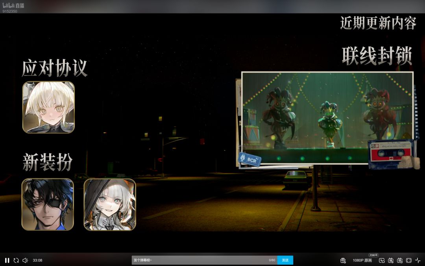Open the 1080P 原画 quality dropdown
The image size is (425, 266).
pos(362,260)
